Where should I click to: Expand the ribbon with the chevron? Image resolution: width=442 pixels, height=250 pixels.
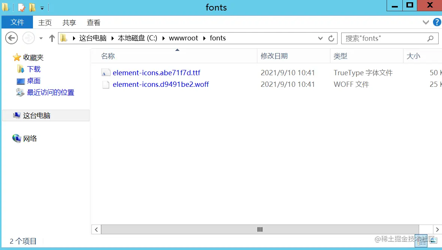click(426, 22)
